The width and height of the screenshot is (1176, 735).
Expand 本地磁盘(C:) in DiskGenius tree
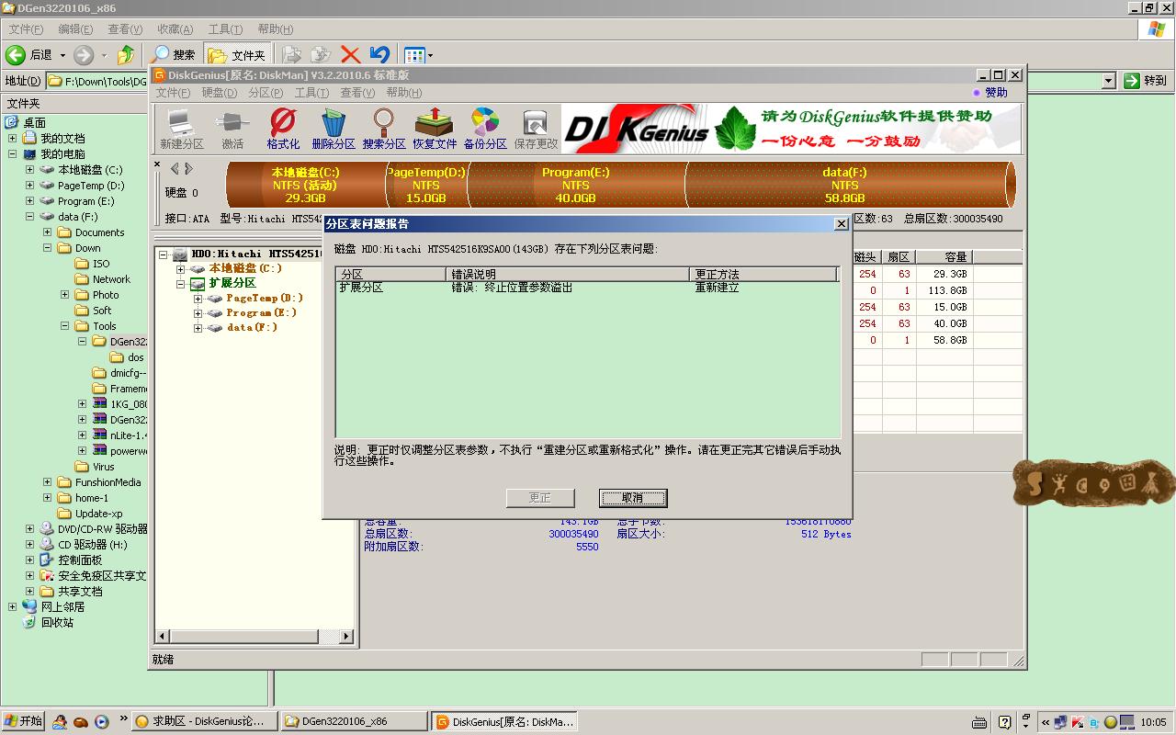point(181,269)
